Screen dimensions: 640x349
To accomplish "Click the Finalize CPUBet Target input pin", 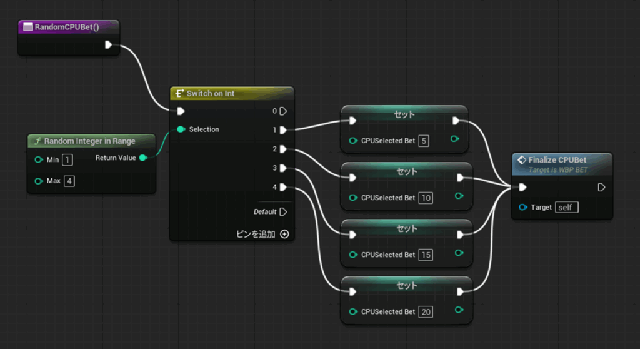I will 522,207.
